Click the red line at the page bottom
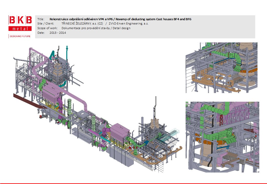The image size is (267, 184). point(133,183)
